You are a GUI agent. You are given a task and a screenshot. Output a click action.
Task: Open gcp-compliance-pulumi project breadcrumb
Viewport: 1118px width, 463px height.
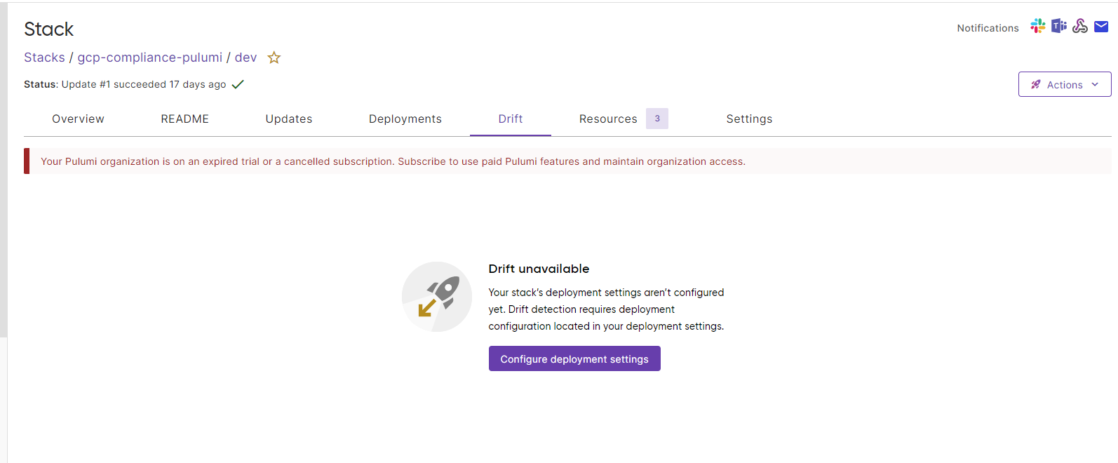point(150,58)
